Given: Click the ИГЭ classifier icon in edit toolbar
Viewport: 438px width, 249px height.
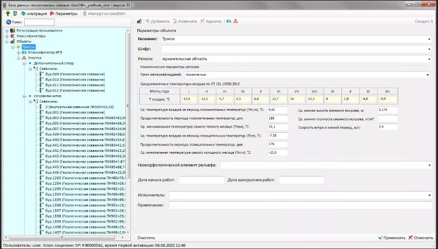Looking at the screenshot, I should (228, 21).
